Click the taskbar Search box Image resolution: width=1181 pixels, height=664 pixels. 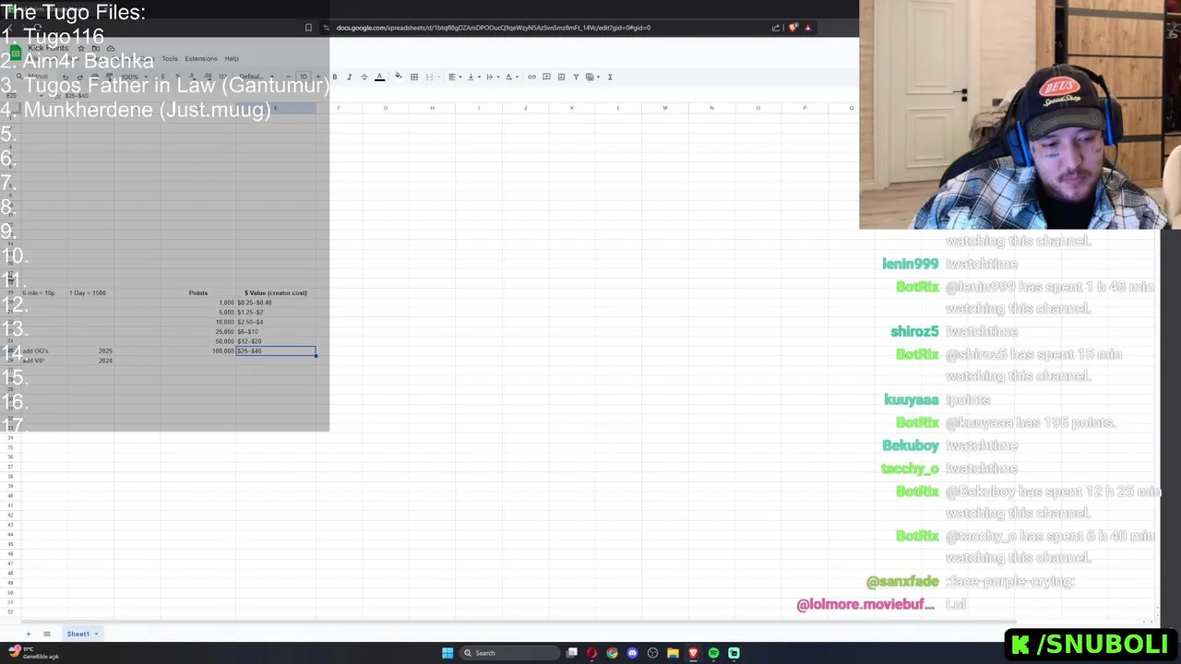click(510, 653)
